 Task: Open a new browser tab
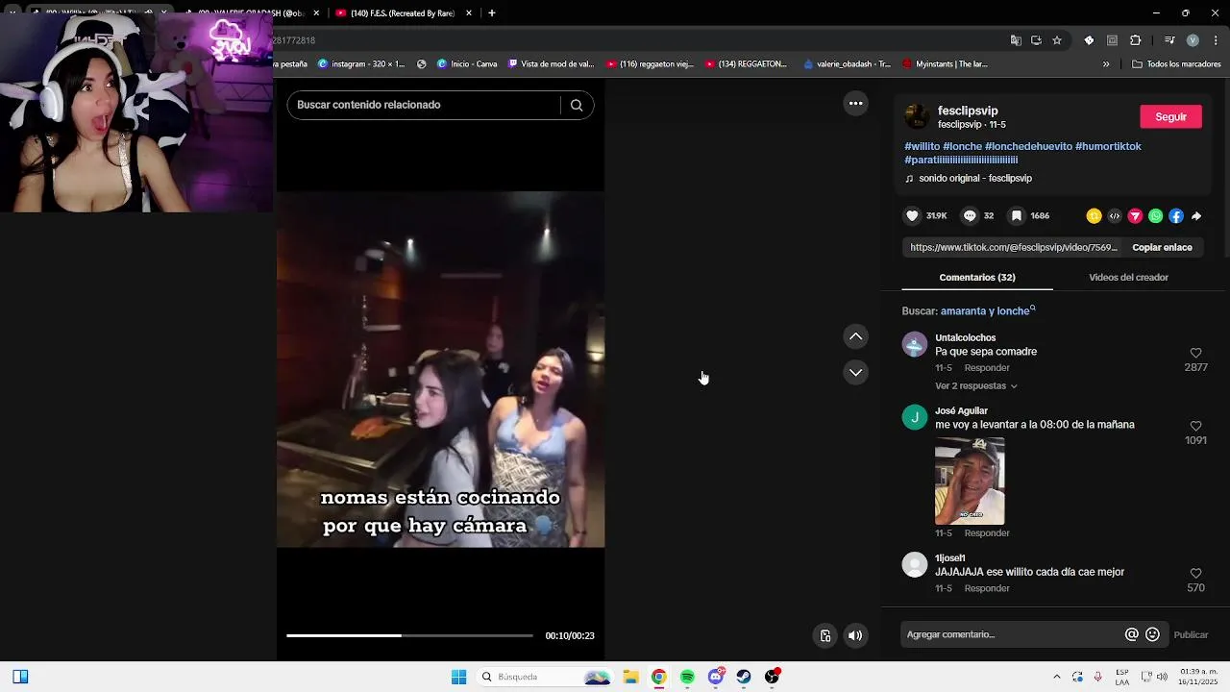click(492, 13)
